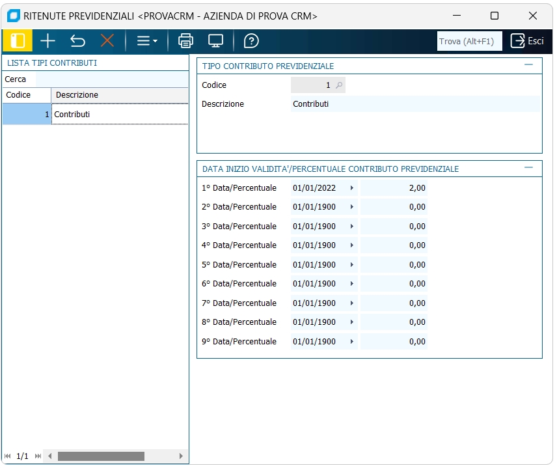Click the printer icon
Image resolution: width=557 pixels, height=470 pixels.
point(186,41)
